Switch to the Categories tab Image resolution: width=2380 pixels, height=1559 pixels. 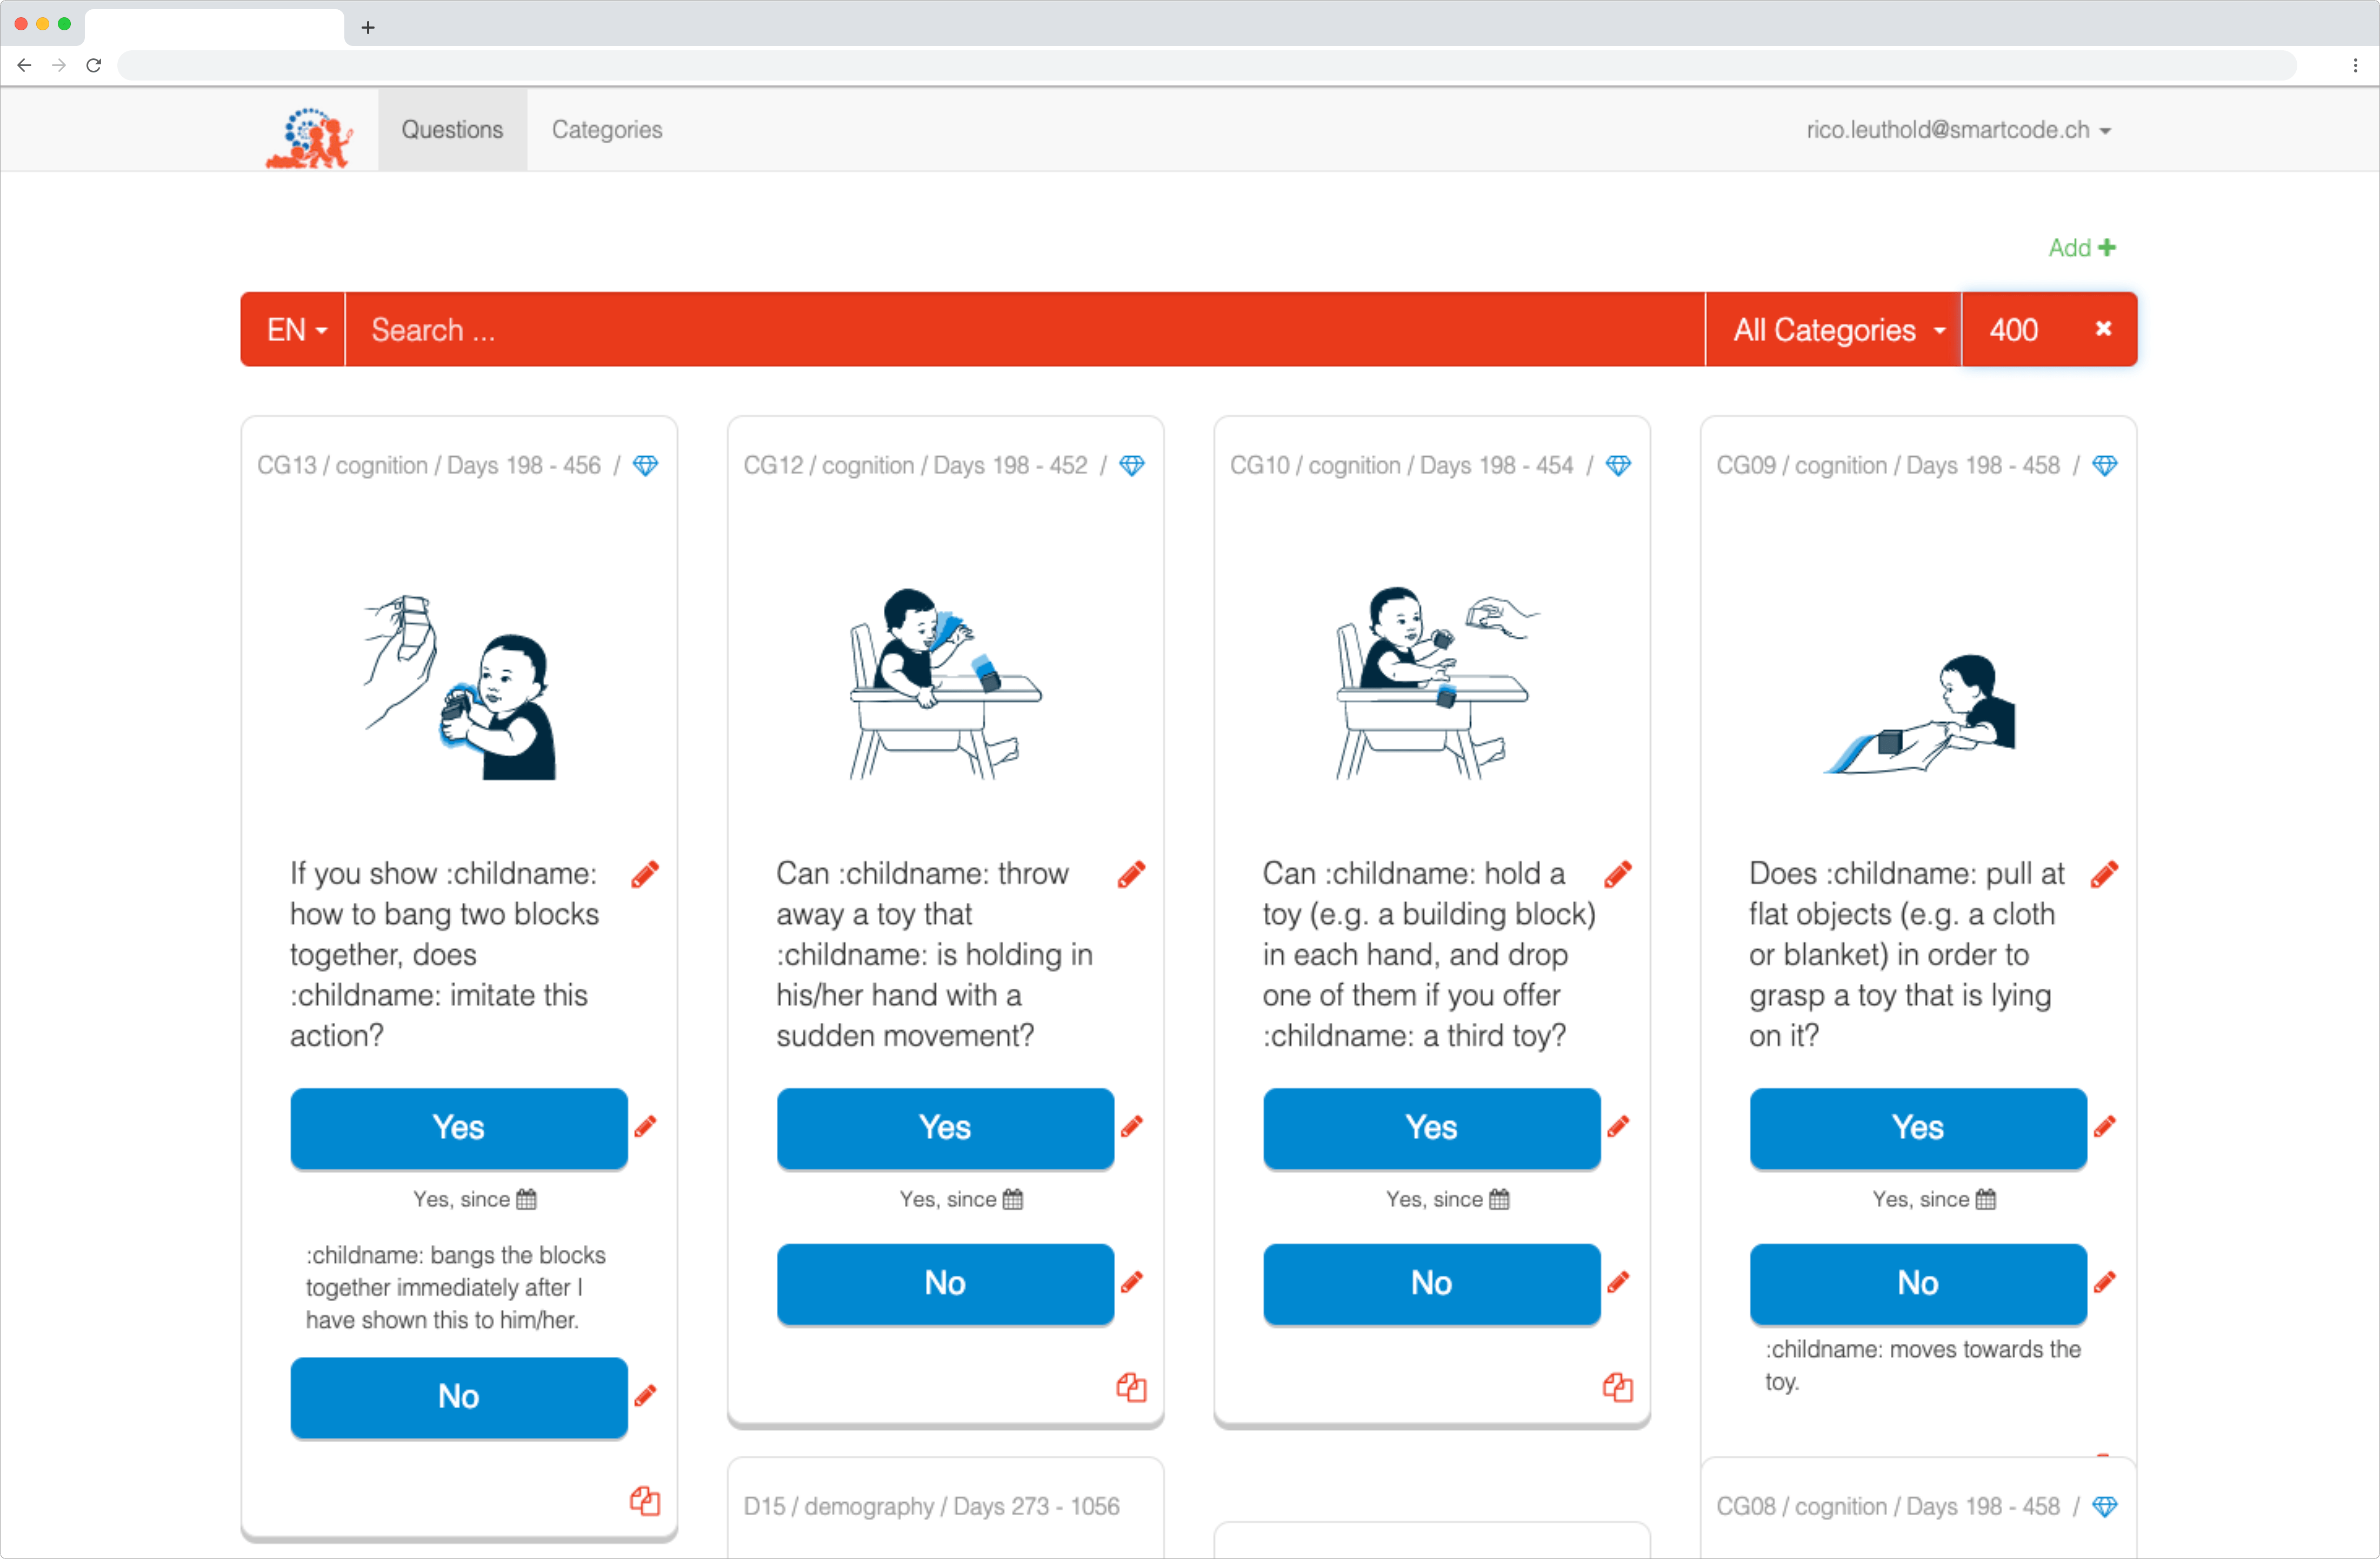(x=607, y=130)
